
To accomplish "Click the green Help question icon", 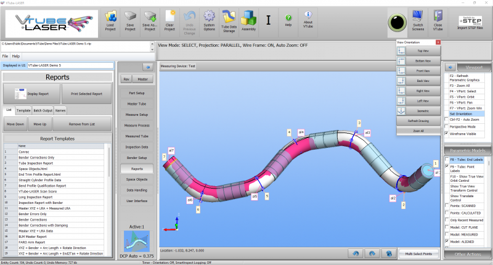I will [288, 18].
